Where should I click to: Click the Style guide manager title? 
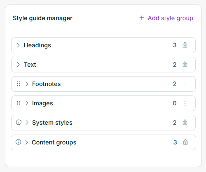(42, 18)
